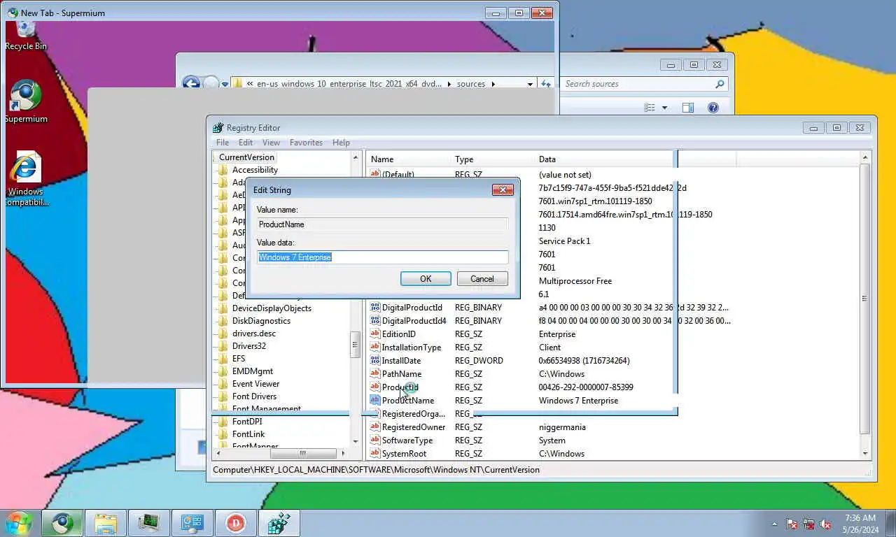Select the FontLink key
The width and height of the screenshot is (896, 537).
[x=248, y=434]
